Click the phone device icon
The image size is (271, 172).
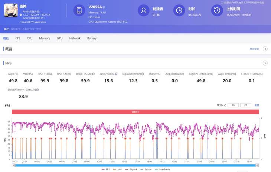[79, 10]
